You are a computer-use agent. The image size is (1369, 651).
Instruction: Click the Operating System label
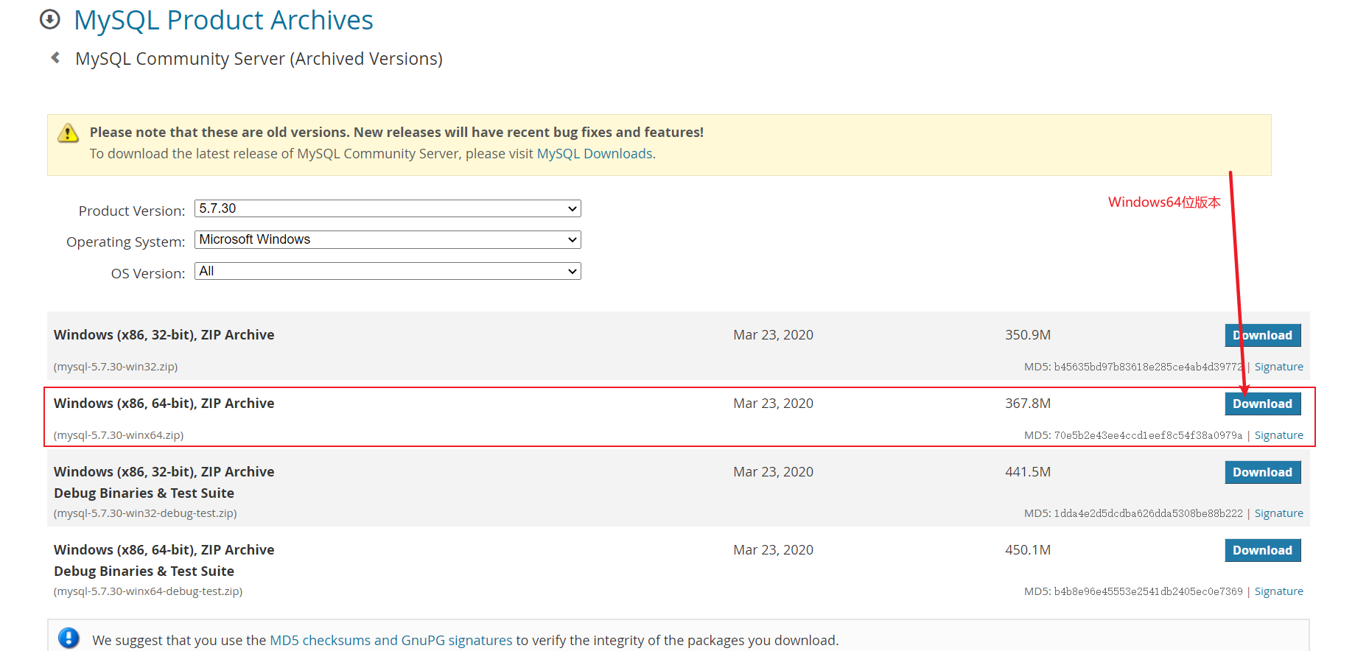[x=126, y=242]
